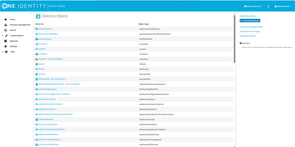Click the Directory Objects page header icon
Viewport: 295px width, 147px height.
[x=38, y=16]
